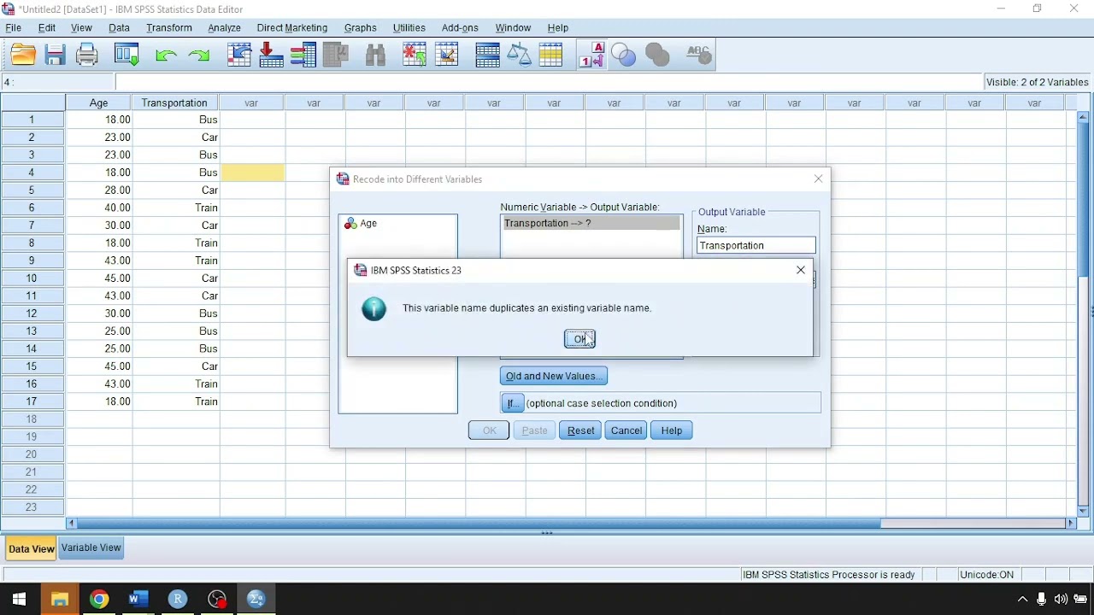Click the Transportation column header
The height and width of the screenshot is (615, 1094).
click(175, 102)
